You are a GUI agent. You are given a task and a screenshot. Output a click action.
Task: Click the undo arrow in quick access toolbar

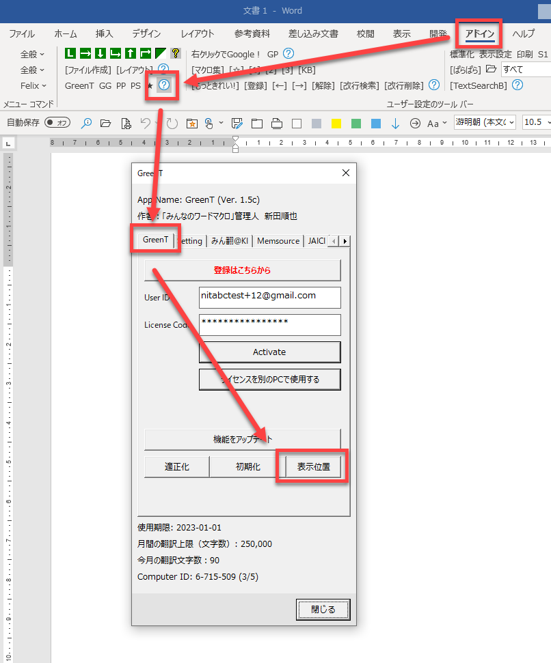(x=146, y=124)
